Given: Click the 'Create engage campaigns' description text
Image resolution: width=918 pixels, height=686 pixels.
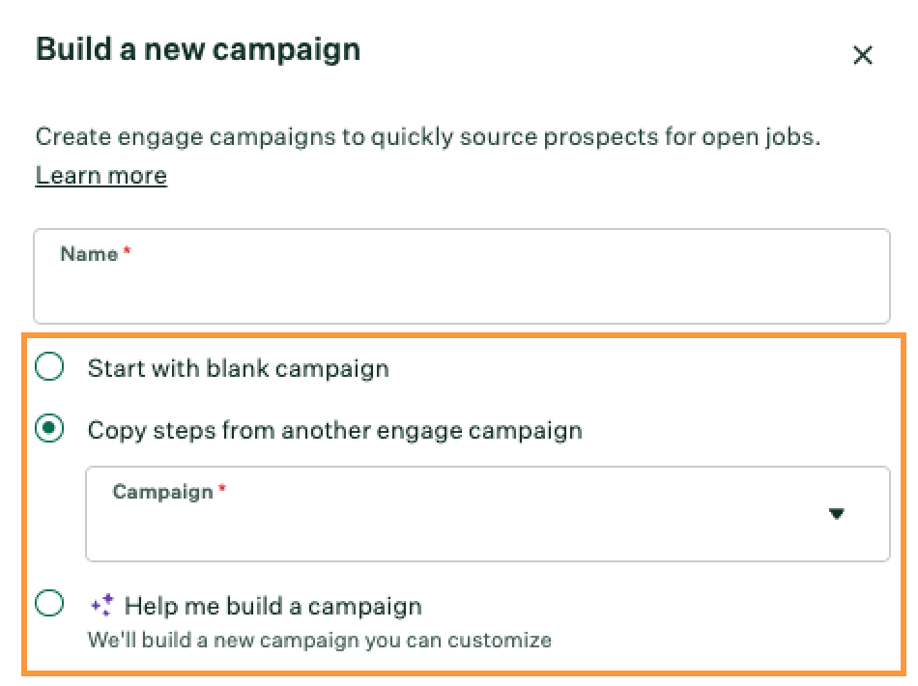Looking at the screenshot, I should [x=428, y=136].
